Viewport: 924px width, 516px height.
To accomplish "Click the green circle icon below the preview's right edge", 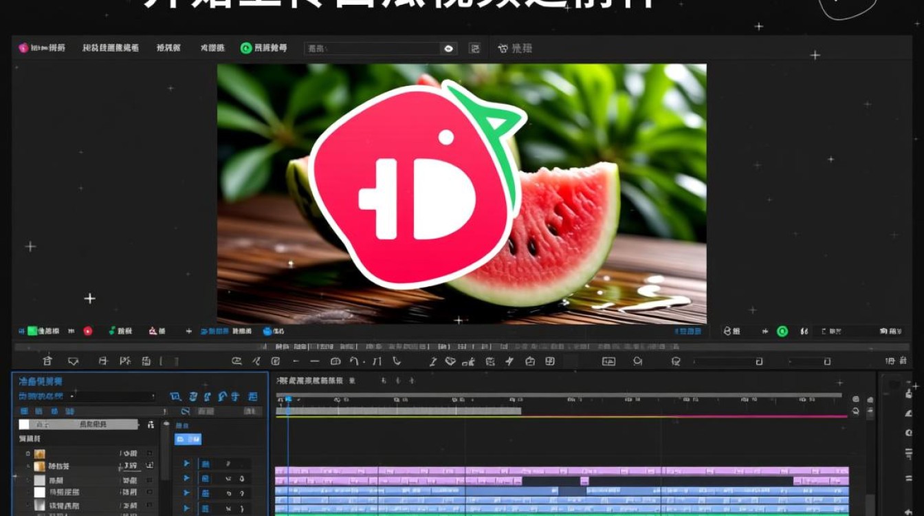I will pyautogui.click(x=782, y=331).
